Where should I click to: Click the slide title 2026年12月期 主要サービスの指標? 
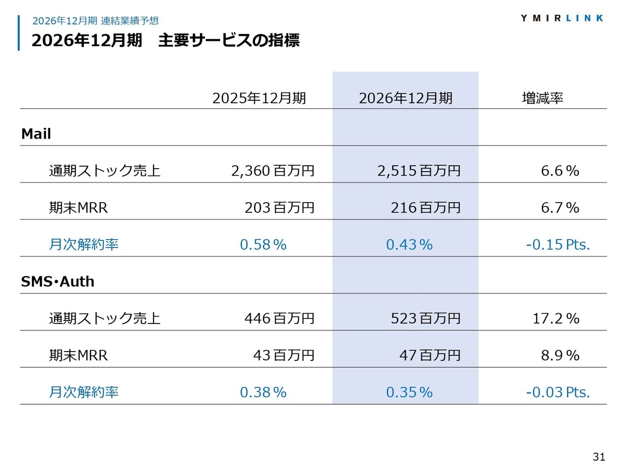click(165, 40)
